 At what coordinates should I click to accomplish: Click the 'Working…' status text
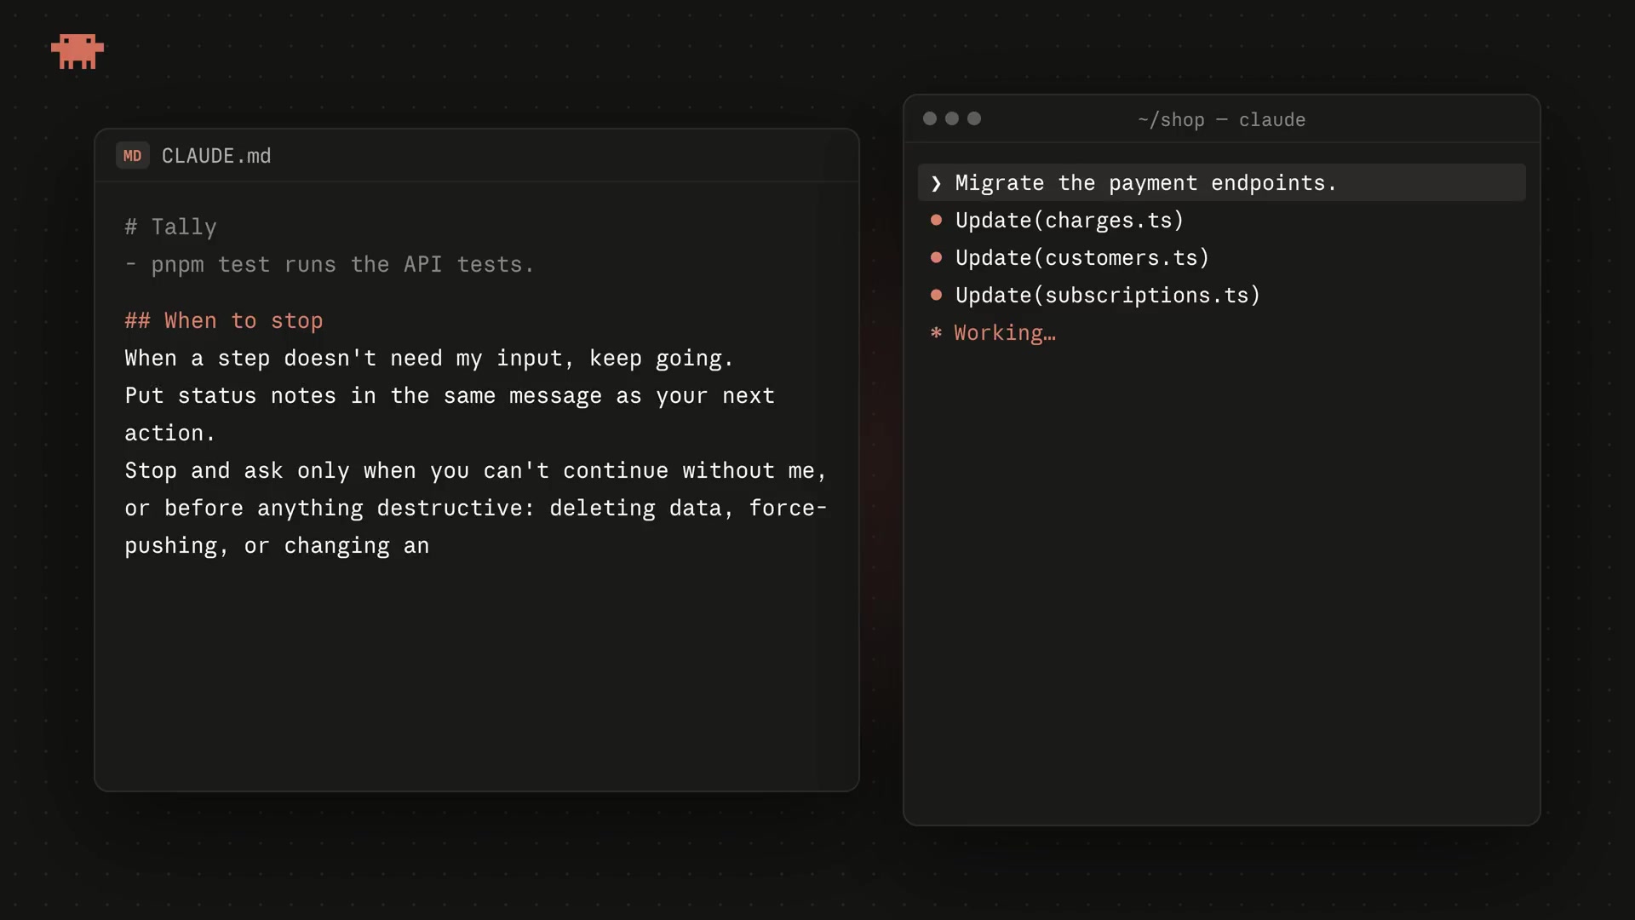pos(1005,333)
